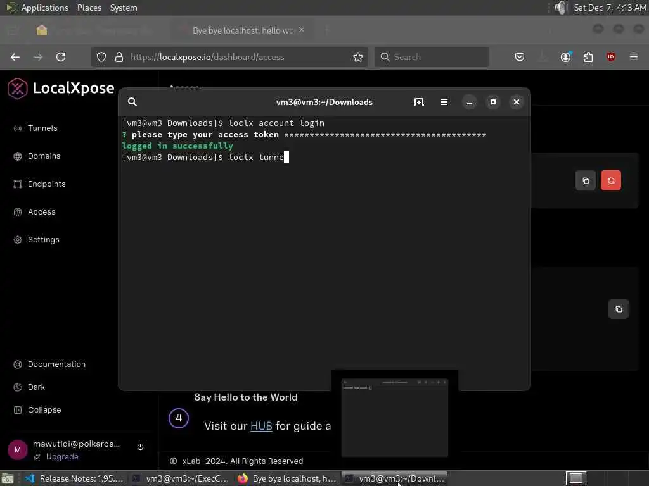Click the terminal preview thumbnail

click(x=394, y=418)
